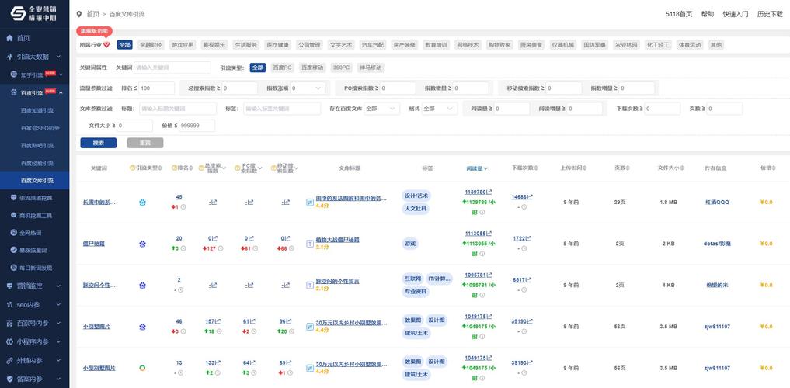Click the help icon beside 排名 column header
Image resolution: width=790 pixels, height=388 pixels.
(174, 168)
